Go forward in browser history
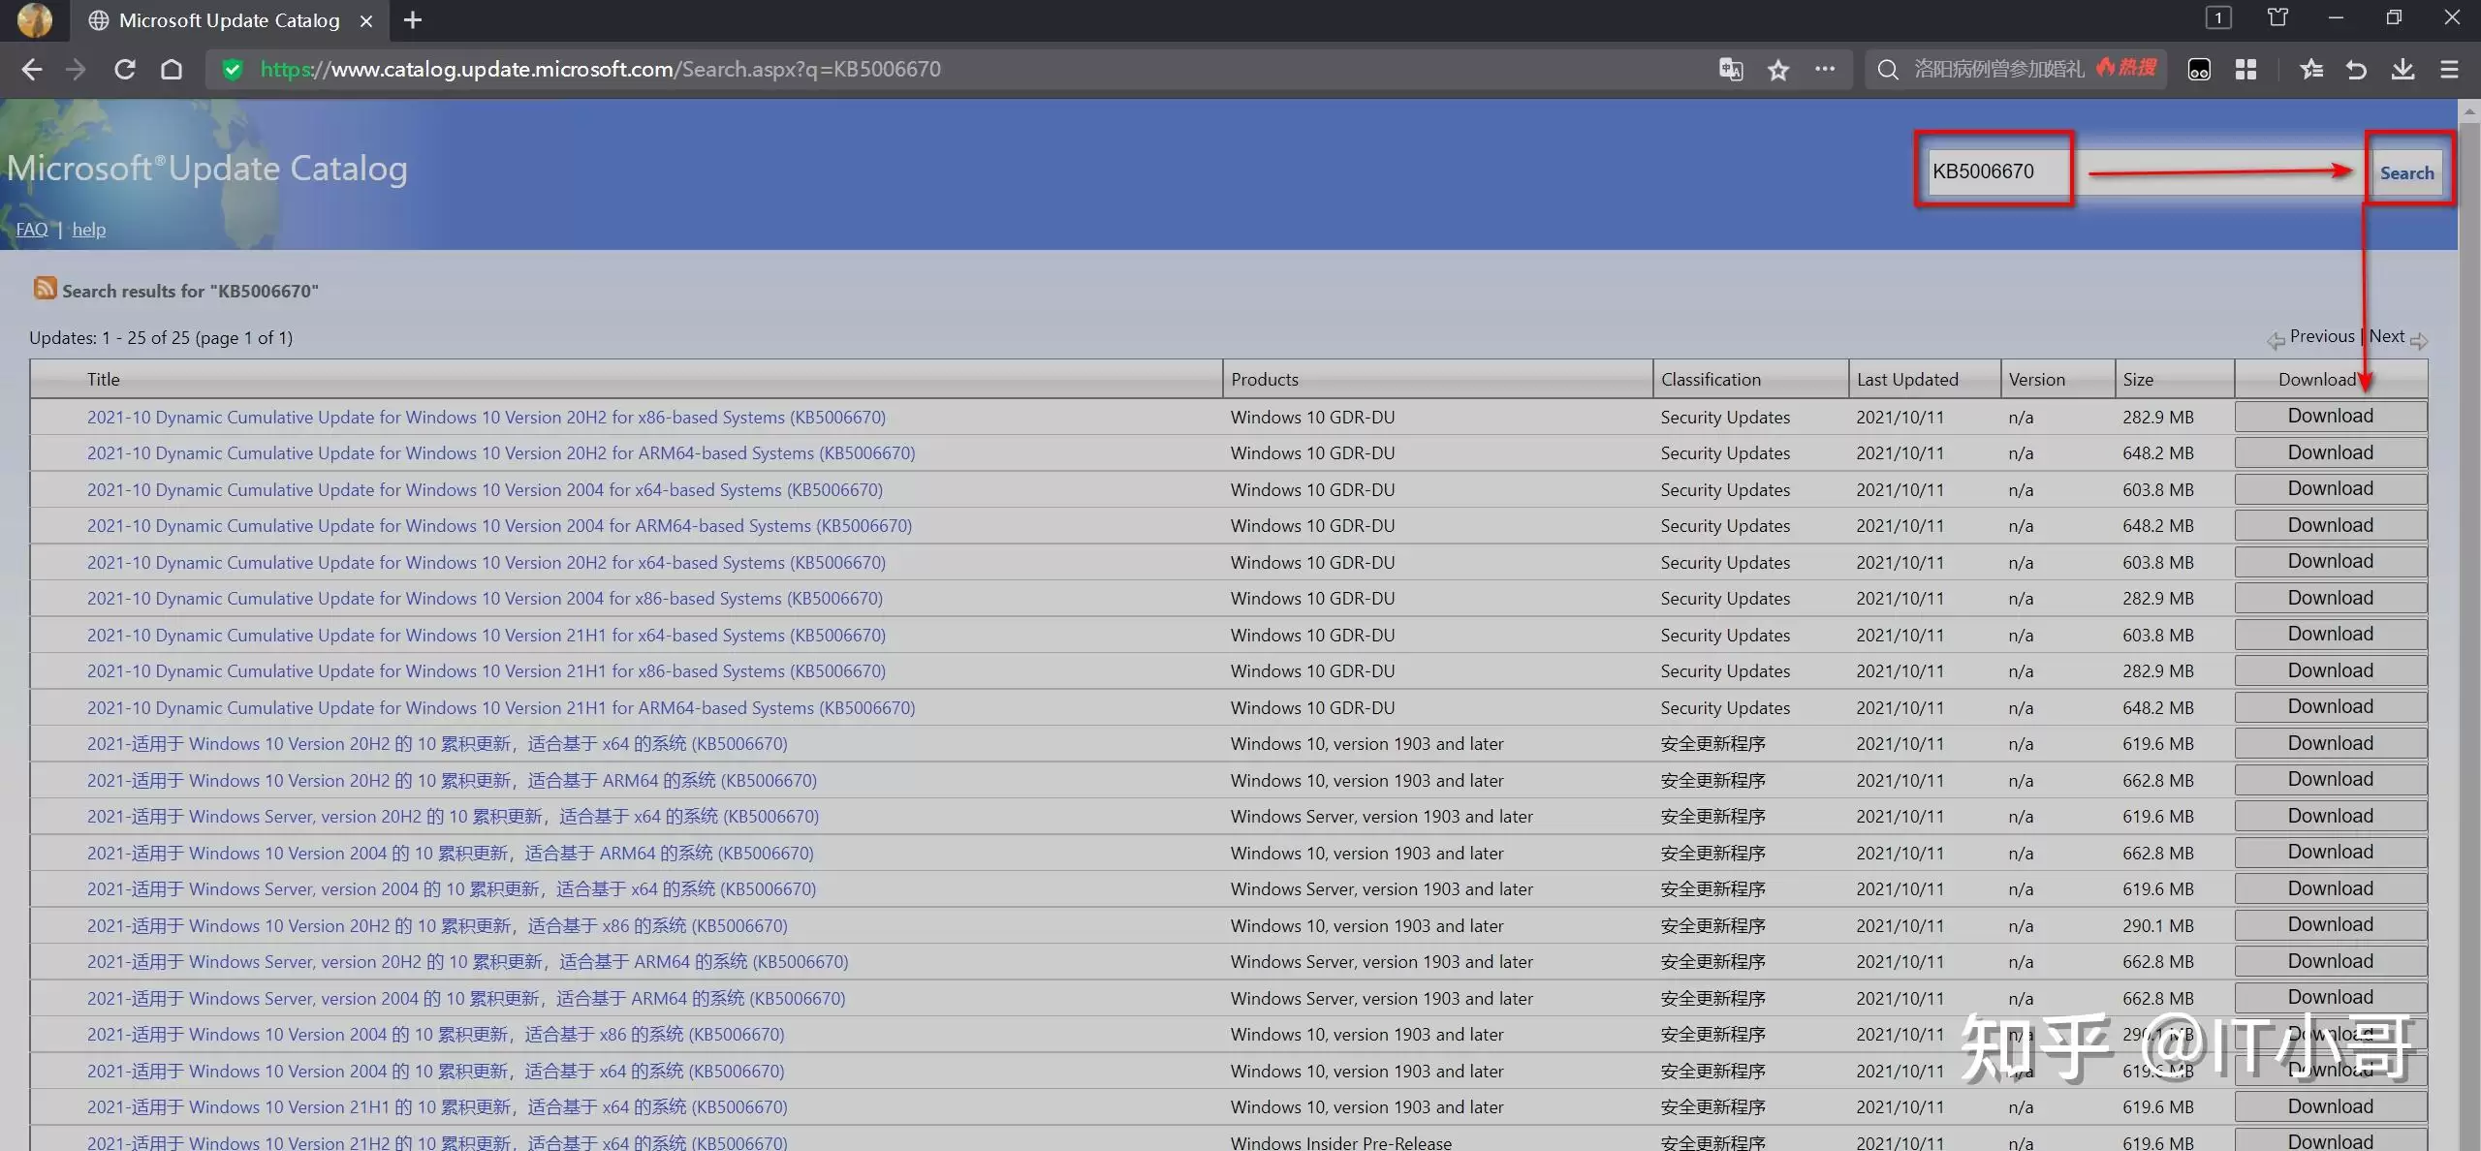The image size is (2481, 1151). (76, 70)
